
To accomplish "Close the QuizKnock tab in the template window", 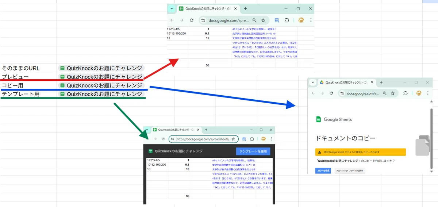I will pos(198,130).
